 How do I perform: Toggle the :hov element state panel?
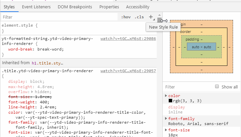pyautogui.click(x=126, y=17)
